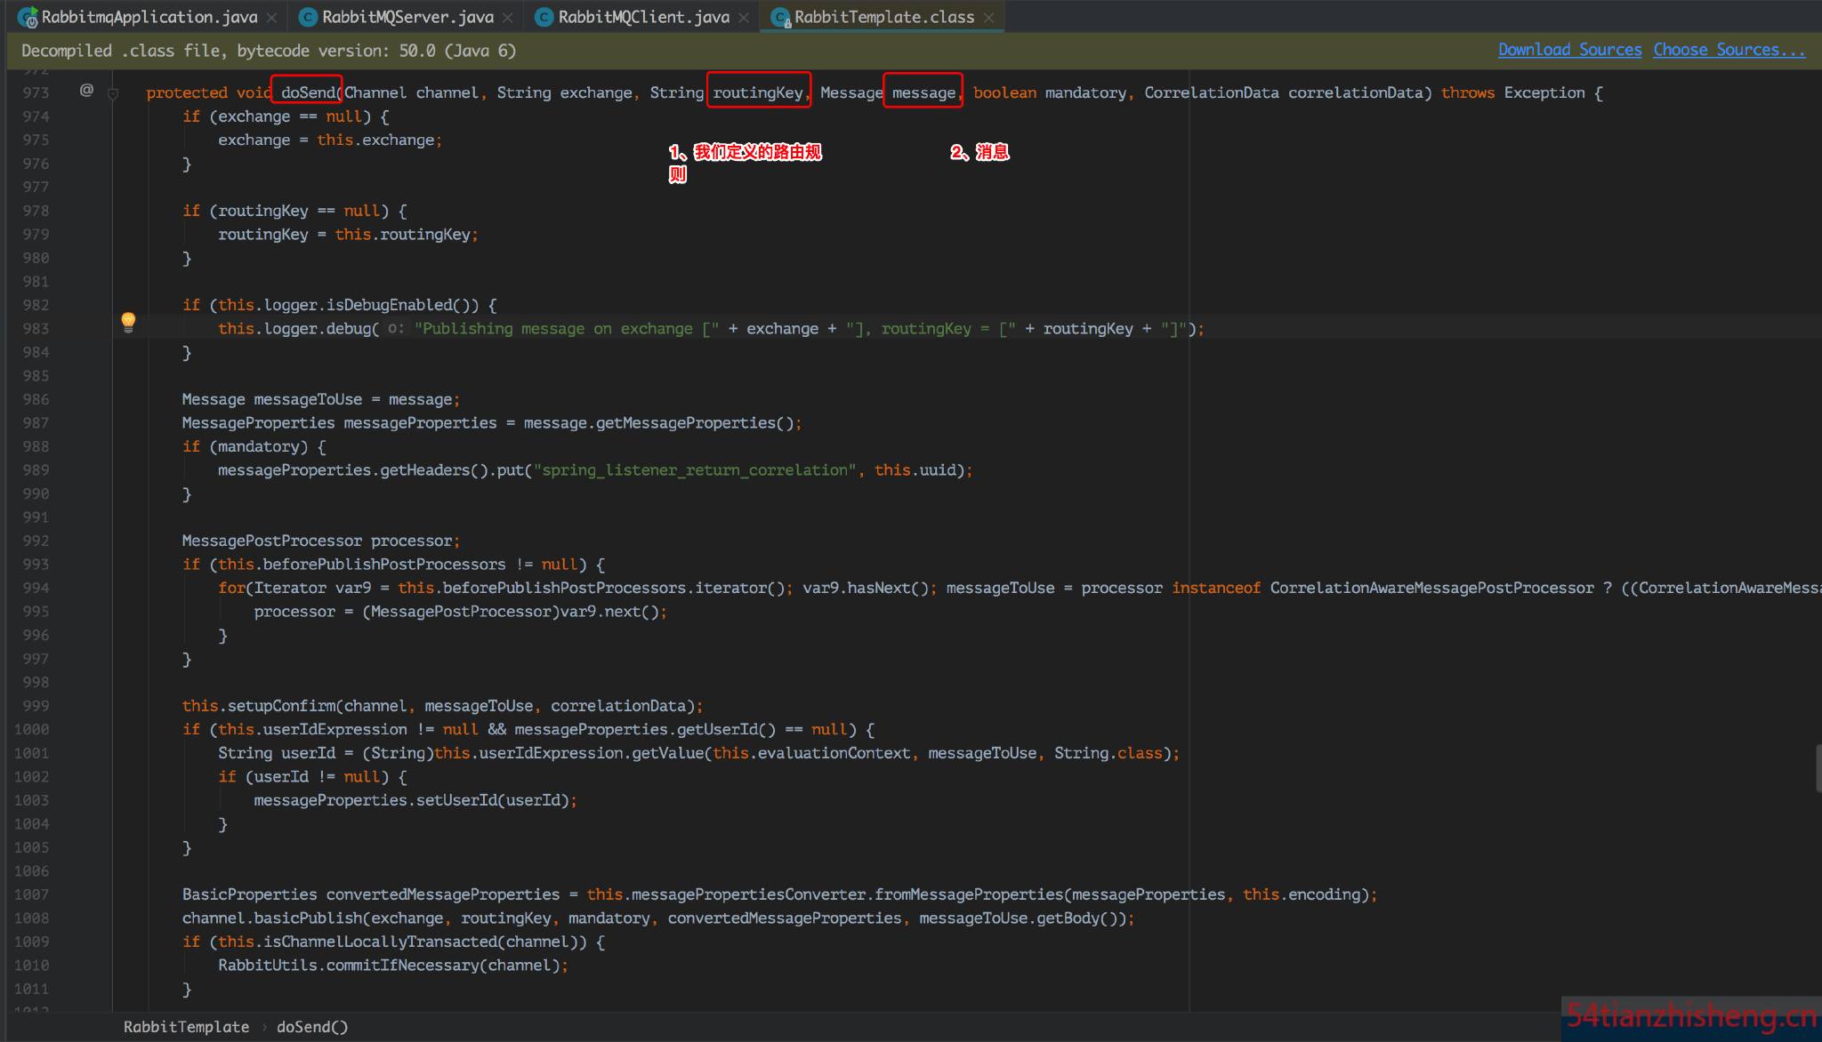Image resolution: width=1822 pixels, height=1042 pixels.
Task: Click the RabbitmqApplication.java file icon
Action: pyautogui.click(x=28, y=17)
